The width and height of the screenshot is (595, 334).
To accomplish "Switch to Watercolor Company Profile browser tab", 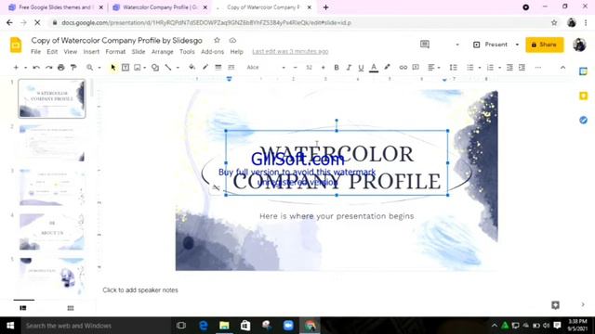I will pos(160,7).
